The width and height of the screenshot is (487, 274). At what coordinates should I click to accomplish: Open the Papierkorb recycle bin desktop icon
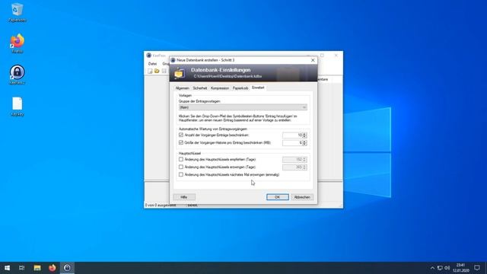coord(17,12)
